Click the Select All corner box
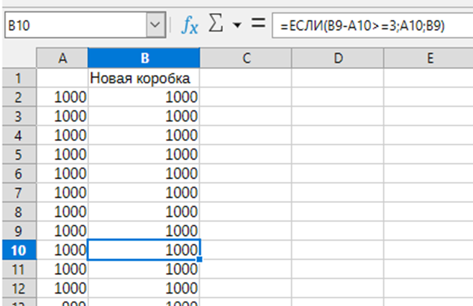The height and width of the screenshot is (306, 473). [18, 58]
